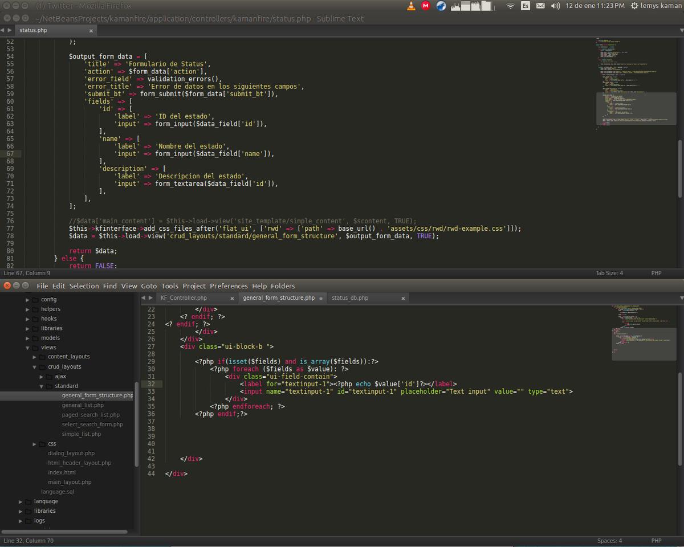This screenshot has height=547, width=684.
Task: Click the sidebar horizontal scrollbar
Action: pos(64,532)
